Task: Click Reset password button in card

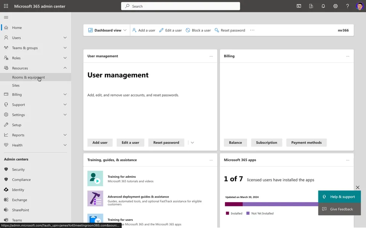Action: [x=166, y=142]
